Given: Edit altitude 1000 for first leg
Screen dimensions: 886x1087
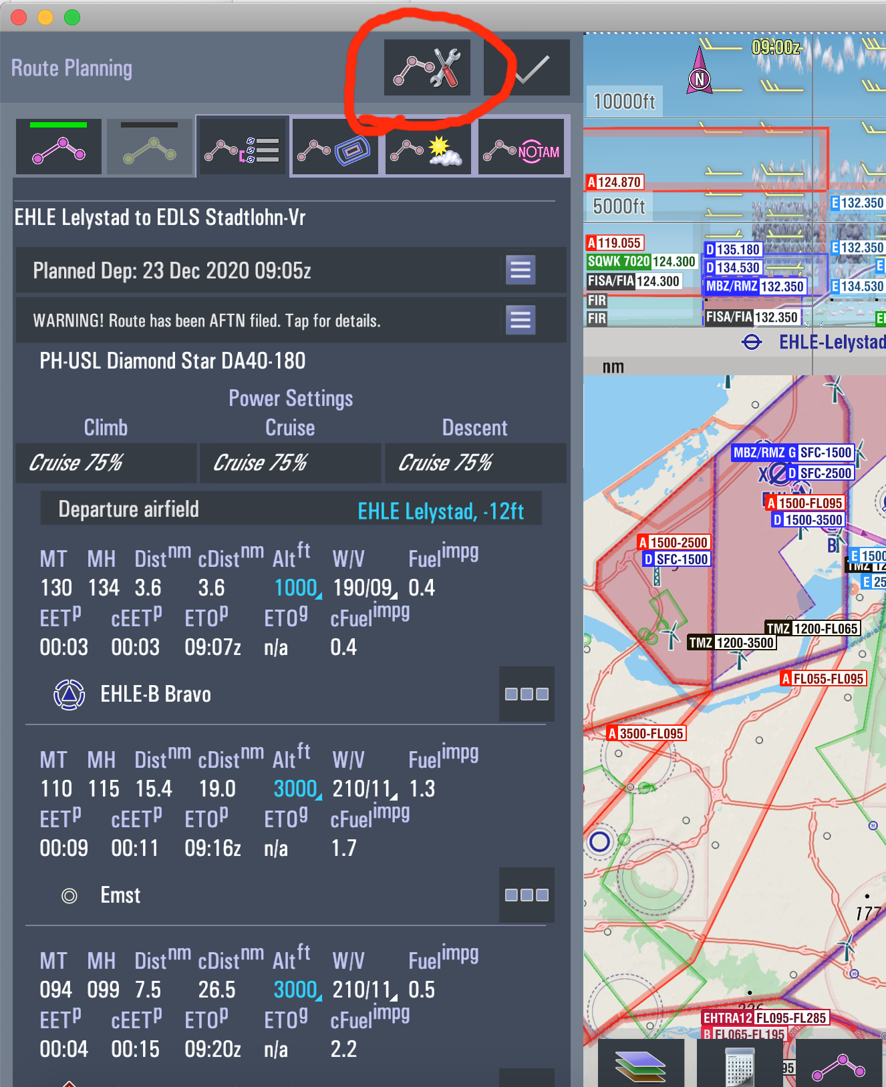Looking at the screenshot, I should [297, 588].
